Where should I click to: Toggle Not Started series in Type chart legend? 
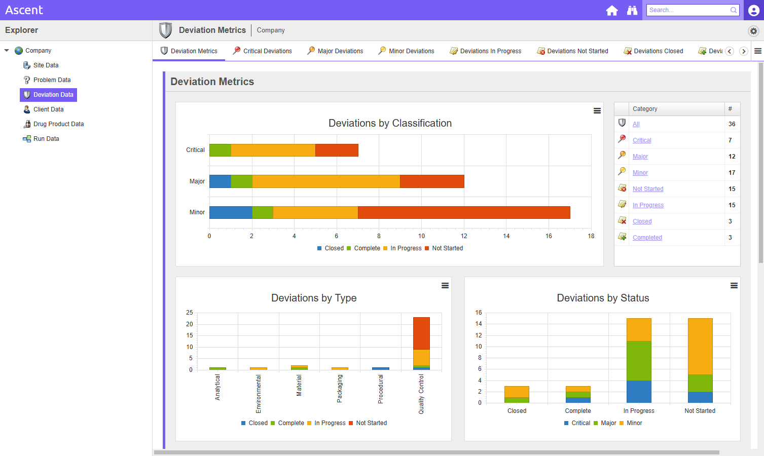tap(368, 423)
